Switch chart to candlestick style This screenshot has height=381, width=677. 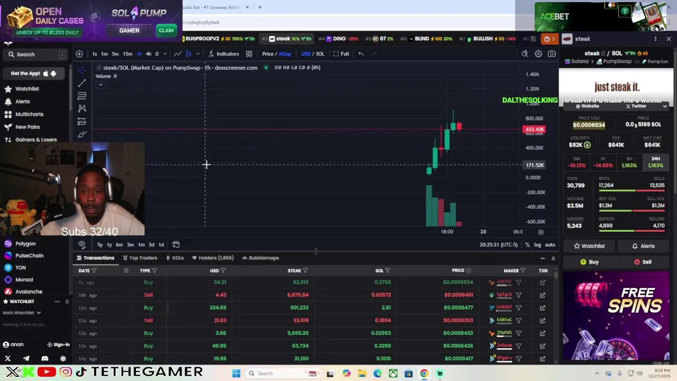[188, 54]
